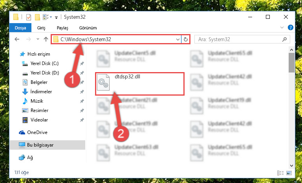Screen dimensions: 302x183
Task: Open the Customize Quick Access Toolbar arrow
Action: (57, 18)
